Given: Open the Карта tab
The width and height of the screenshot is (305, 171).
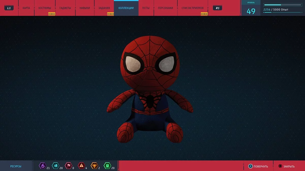Looking at the screenshot, I should point(26,8).
